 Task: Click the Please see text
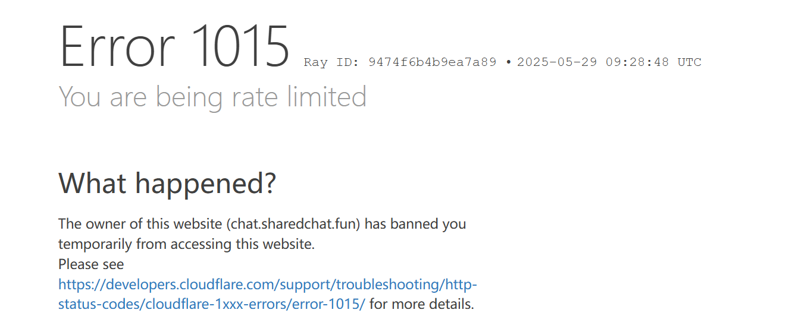[91, 264]
